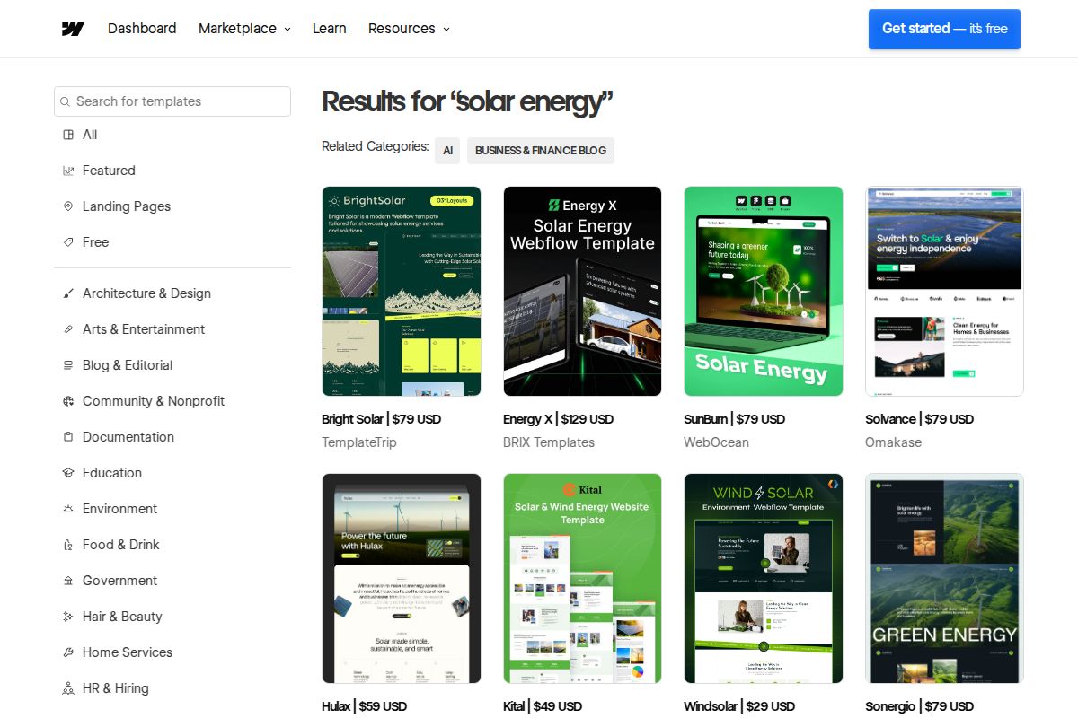Select the Architecture & Design brush icon

click(x=68, y=293)
